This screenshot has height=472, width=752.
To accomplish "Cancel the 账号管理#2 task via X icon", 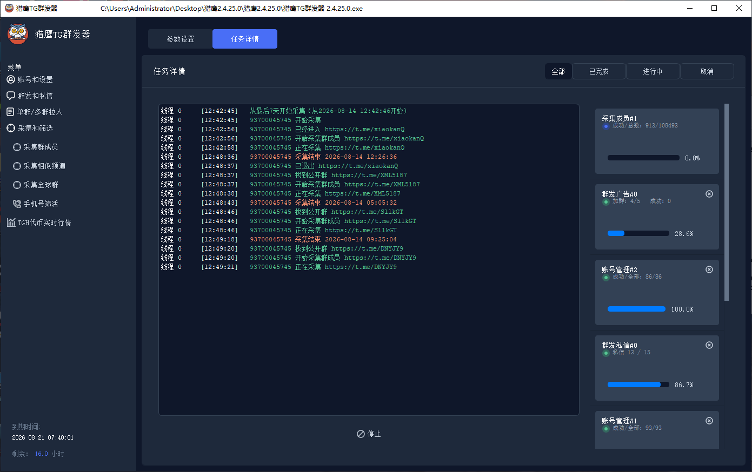I will pos(709,269).
